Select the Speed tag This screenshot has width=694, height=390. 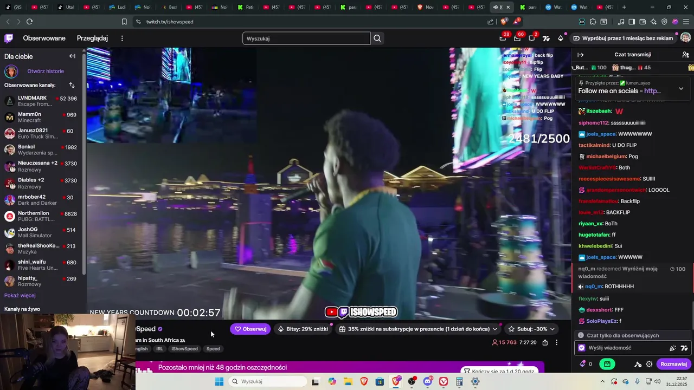(x=213, y=349)
